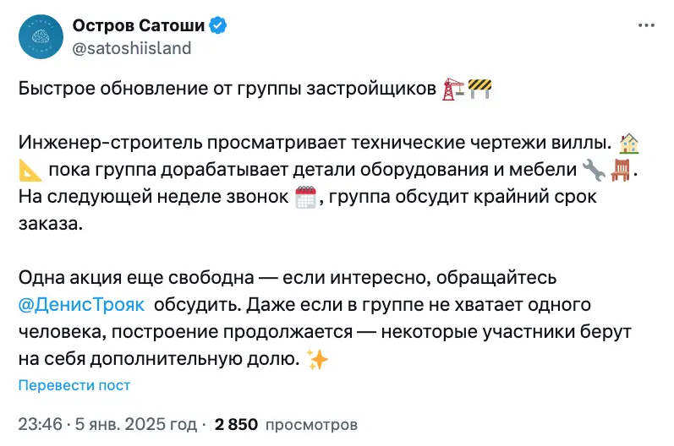Screen dimensions: 674x446
Task: Click the Остров Сатоши display name
Action: point(139,25)
